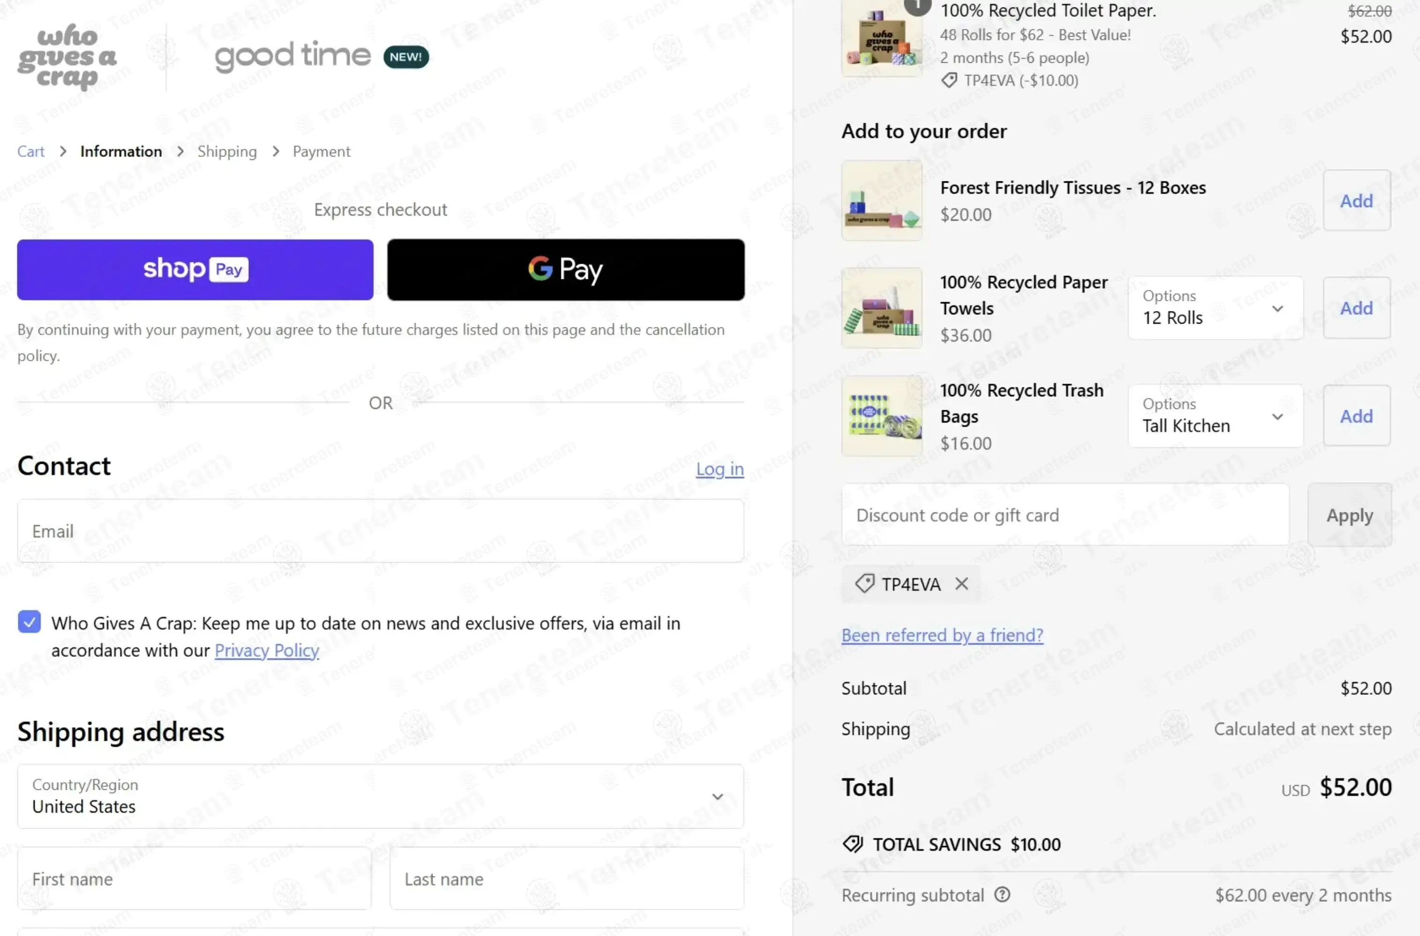Add Recycled Paper Towels to order
The height and width of the screenshot is (936, 1420).
[1356, 308]
